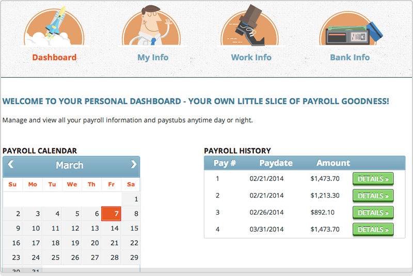Screen dimensions: 413x276
Task: Select day 12 in the calendar
Action: tap(72, 228)
